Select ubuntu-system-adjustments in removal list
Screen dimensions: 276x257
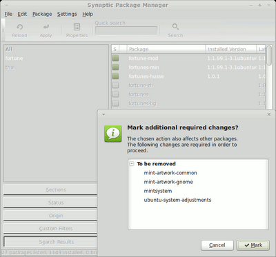click(177, 200)
